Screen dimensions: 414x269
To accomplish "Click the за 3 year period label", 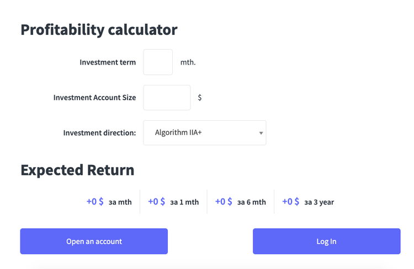I will click(319, 202).
